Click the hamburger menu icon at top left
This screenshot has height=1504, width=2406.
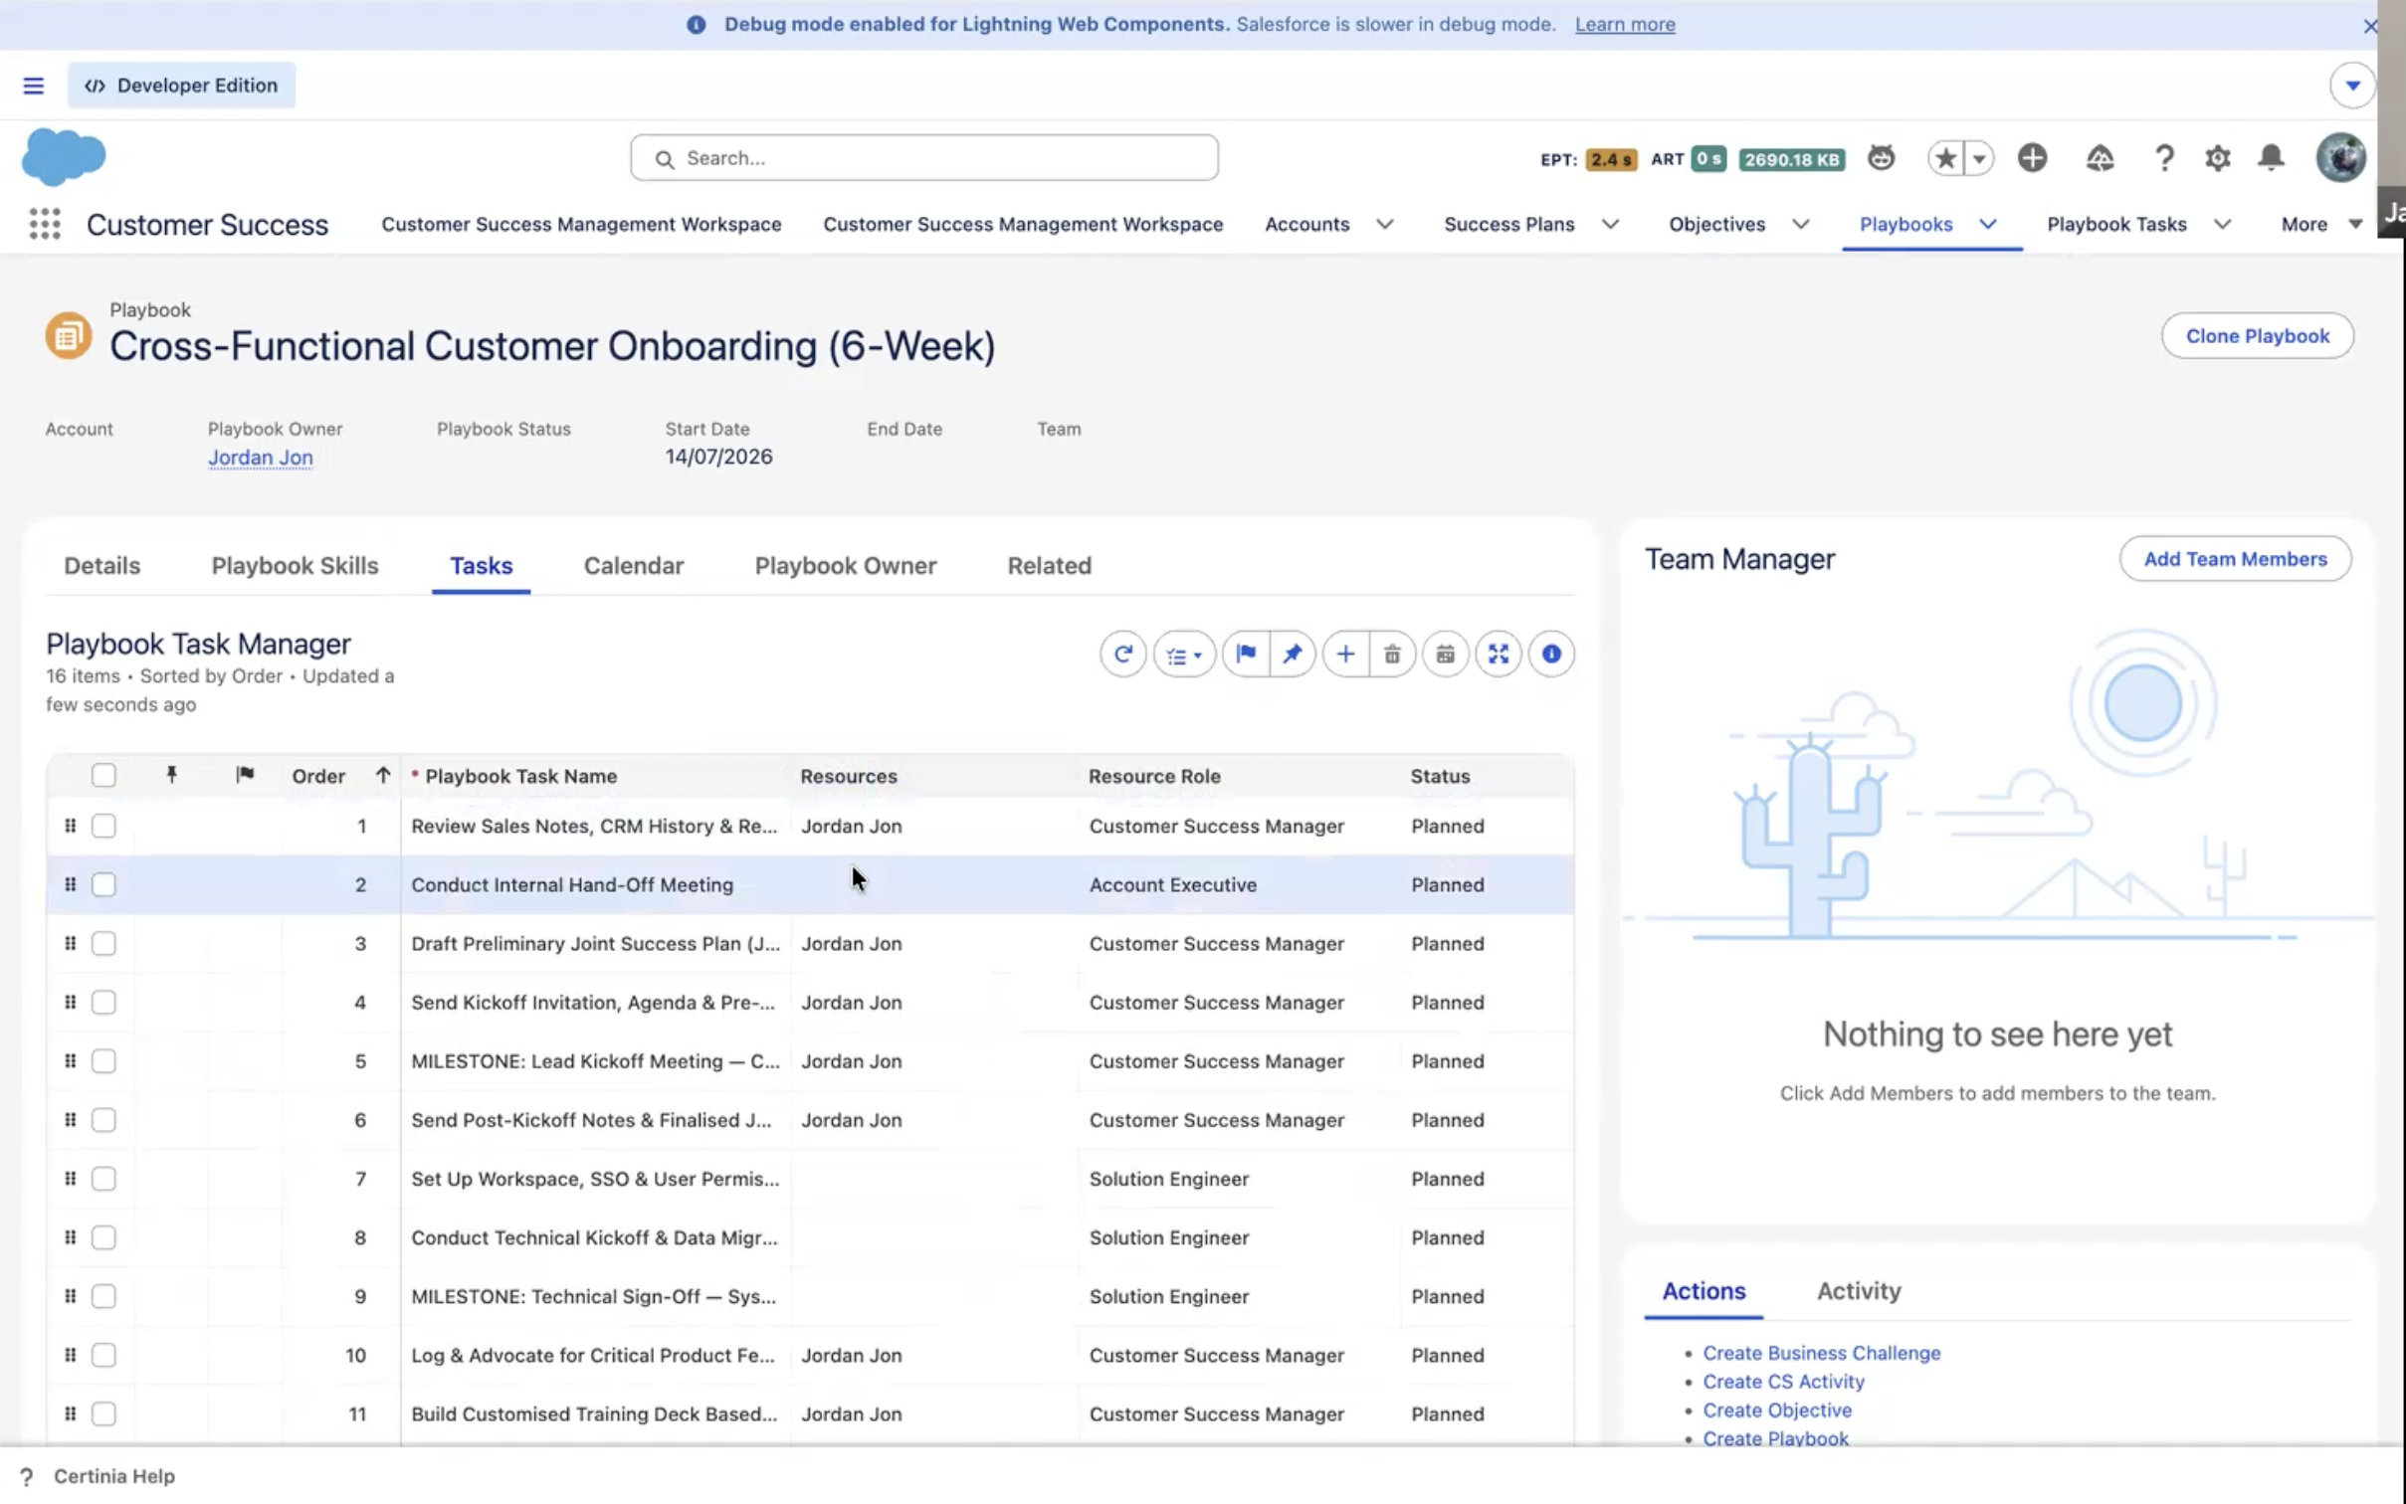point(34,86)
